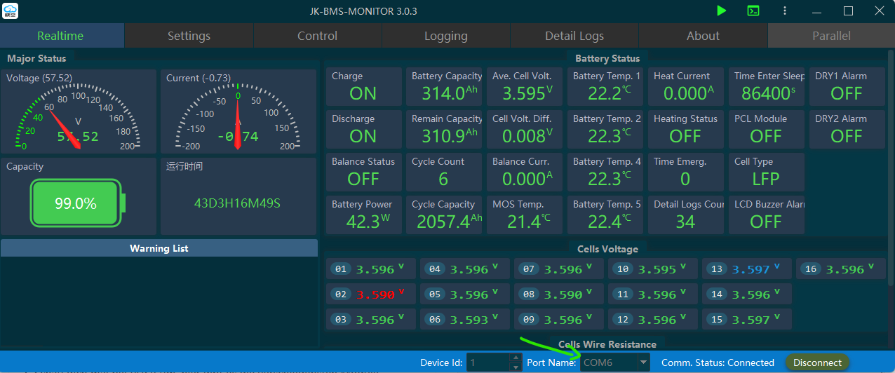Click the Cell Type LFP tile

tap(767, 172)
